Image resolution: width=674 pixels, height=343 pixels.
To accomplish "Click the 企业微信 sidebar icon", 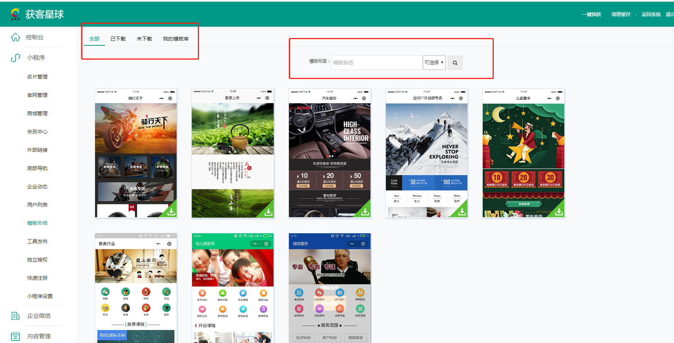I will 15,316.
